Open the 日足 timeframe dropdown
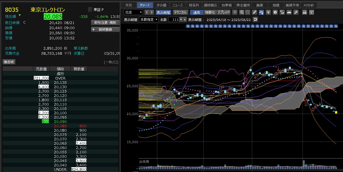343x172 pixels. [x=133, y=12]
